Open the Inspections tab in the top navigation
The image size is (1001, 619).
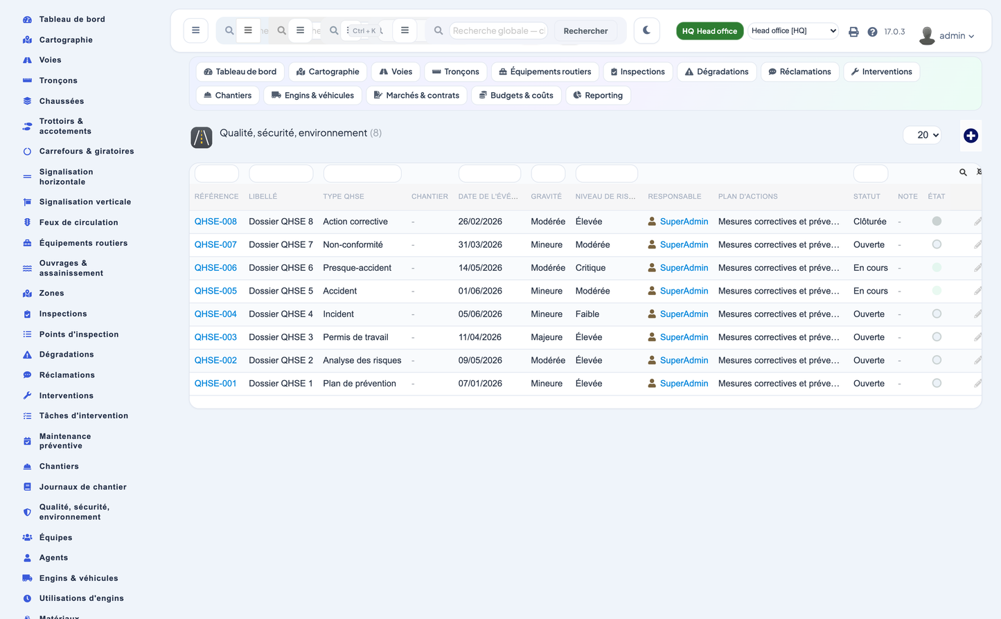click(637, 72)
